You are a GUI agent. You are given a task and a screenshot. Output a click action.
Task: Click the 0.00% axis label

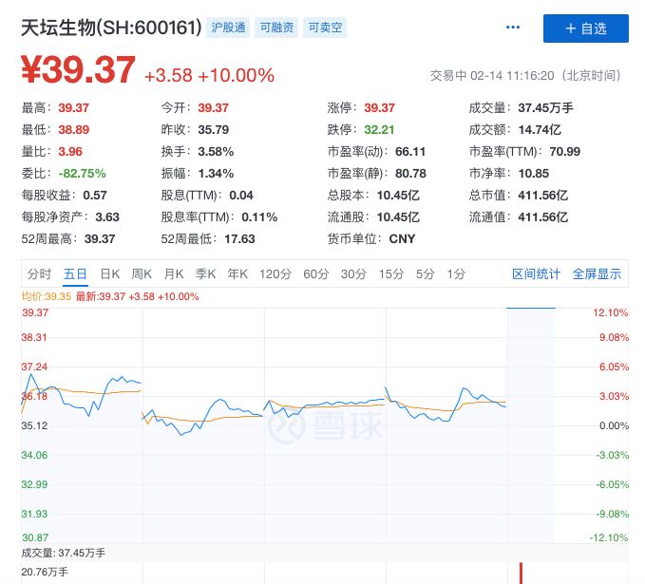tap(614, 425)
